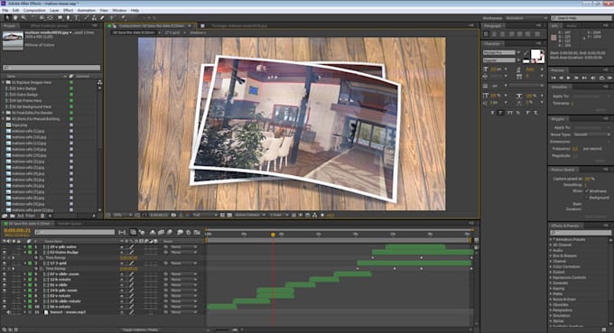Open Wiggler Noise Type dropdown
The width and height of the screenshot is (614, 333).
click(591, 134)
